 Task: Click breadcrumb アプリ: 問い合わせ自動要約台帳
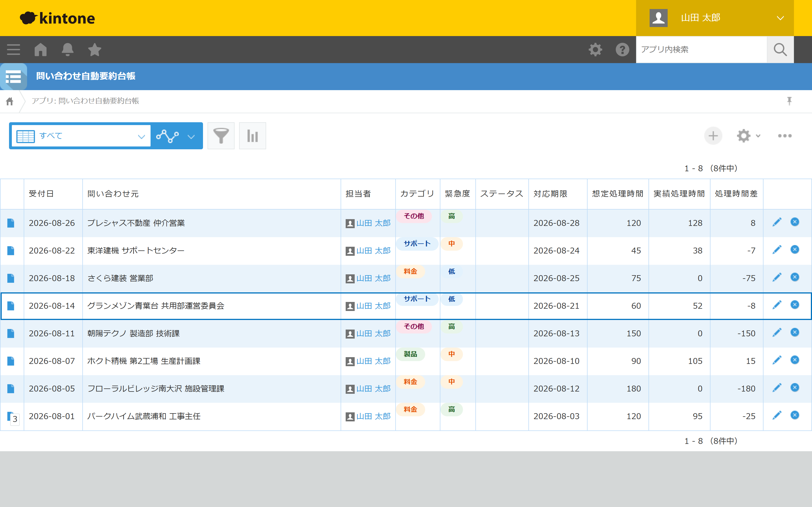pyautogui.click(x=85, y=101)
